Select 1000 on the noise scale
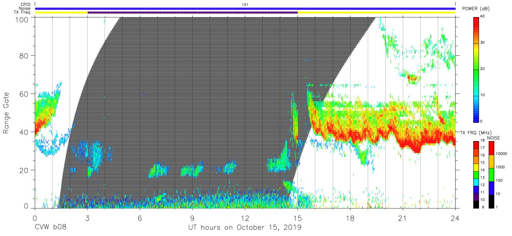The width and height of the screenshot is (512, 236). pos(500,167)
